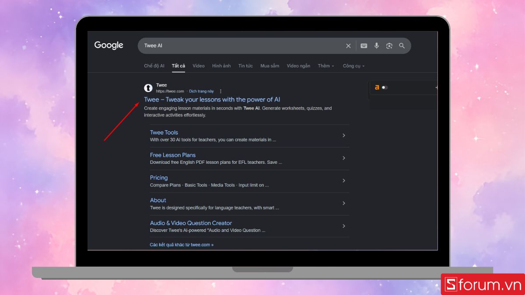
Task: Switch to the Video tab
Action: (x=198, y=66)
